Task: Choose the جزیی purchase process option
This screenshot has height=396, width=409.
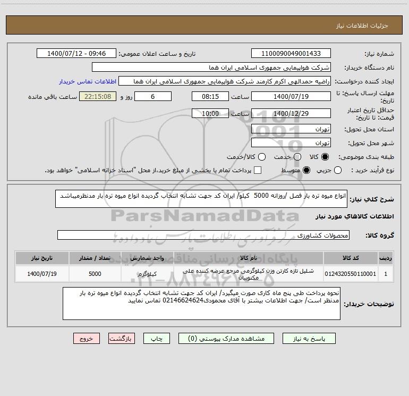Action: point(338,171)
